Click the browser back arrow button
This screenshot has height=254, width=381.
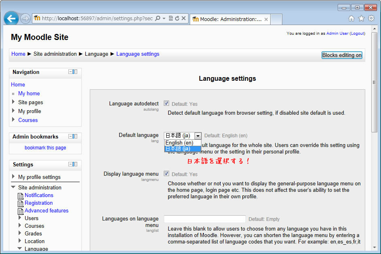click(11, 18)
